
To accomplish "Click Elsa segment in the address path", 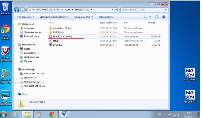I will click(59, 10).
